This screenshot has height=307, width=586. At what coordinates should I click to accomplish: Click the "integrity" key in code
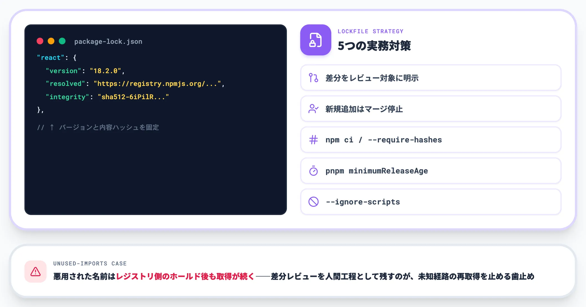tap(67, 97)
